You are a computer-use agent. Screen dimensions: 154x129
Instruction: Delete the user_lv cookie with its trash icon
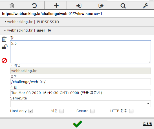coord(4,39)
